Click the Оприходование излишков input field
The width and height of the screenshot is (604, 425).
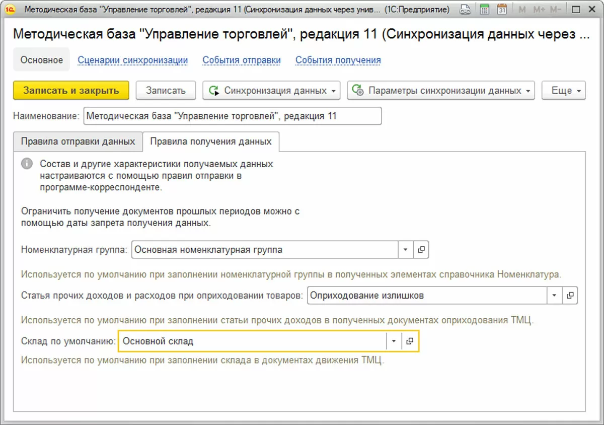(x=427, y=296)
